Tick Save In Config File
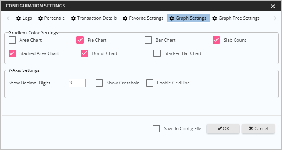Viewport: 282px width, 150px height. coord(156,129)
